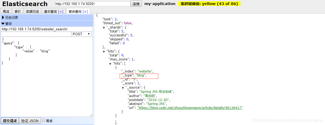Add new 复合查询 tab via [+]
This screenshot has width=325, height=125.
pos(85,11)
